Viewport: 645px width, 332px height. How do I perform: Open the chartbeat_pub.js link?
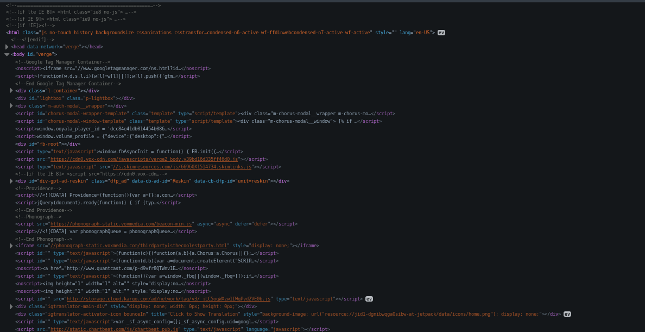(x=115, y=329)
